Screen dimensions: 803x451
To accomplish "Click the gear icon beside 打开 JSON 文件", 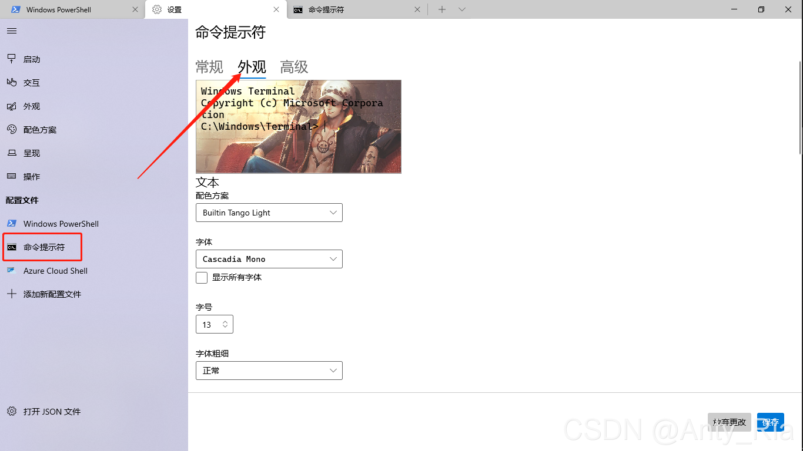I will click(12, 411).
